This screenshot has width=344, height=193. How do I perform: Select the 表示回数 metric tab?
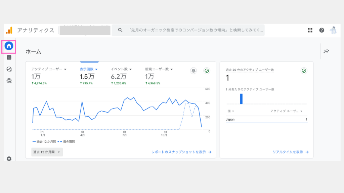click(x=88, y=69)
